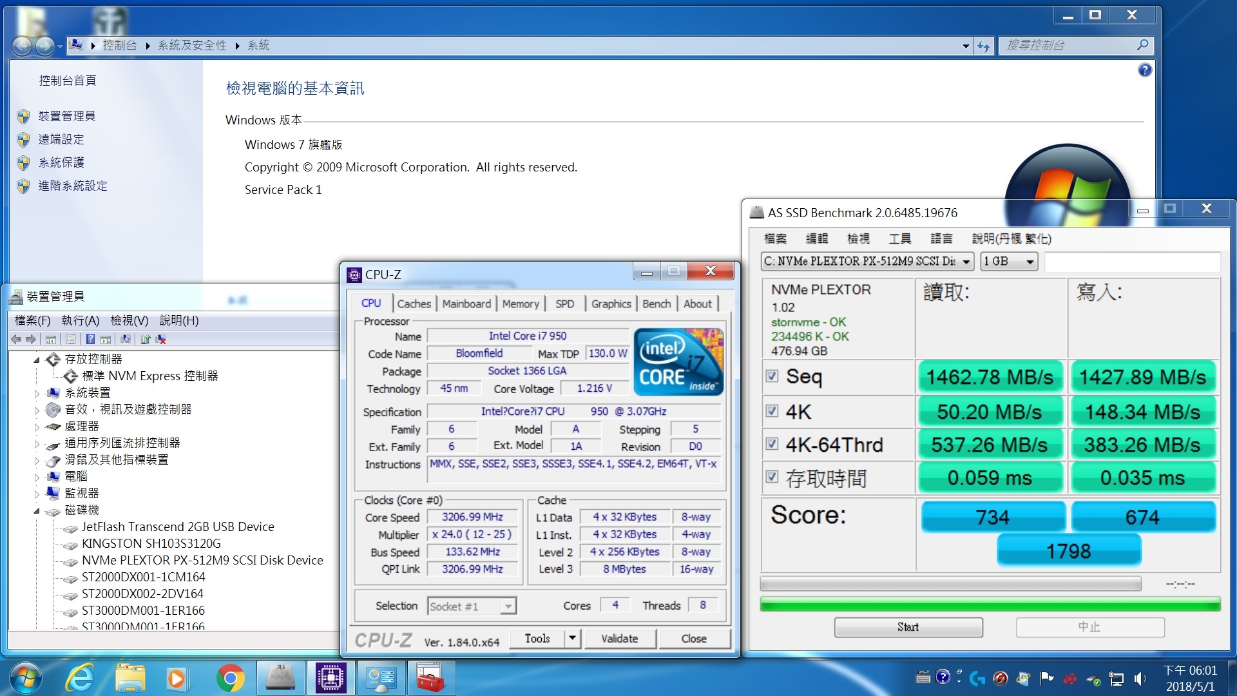Switch to Memory tab in CPU-Z
Viewport: 1237px width, 696px height.
[x=521, y=304]
